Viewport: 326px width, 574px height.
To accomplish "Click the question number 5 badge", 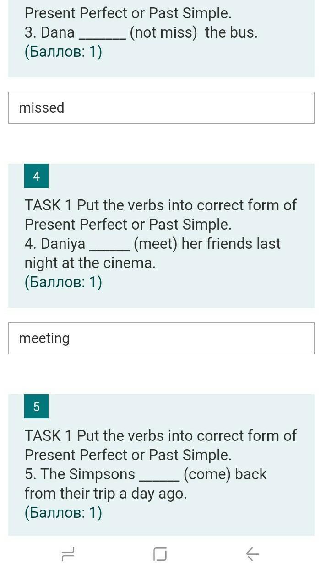I will click(36, 407).
